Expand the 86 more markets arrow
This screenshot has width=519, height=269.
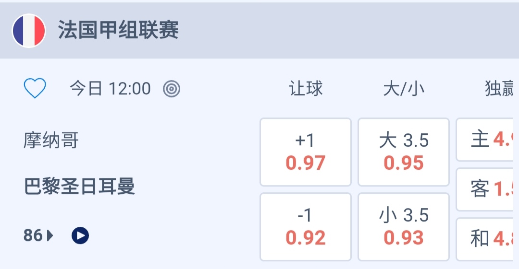point(38,235)
